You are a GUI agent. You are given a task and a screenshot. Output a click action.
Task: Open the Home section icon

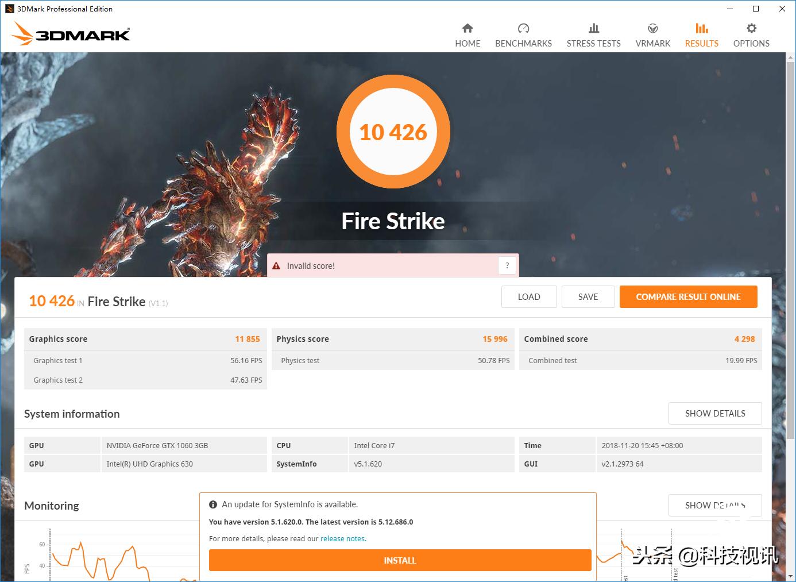click(467, 28)
